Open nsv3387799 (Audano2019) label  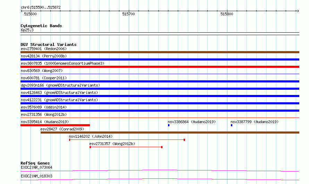[x=254, y=122]
